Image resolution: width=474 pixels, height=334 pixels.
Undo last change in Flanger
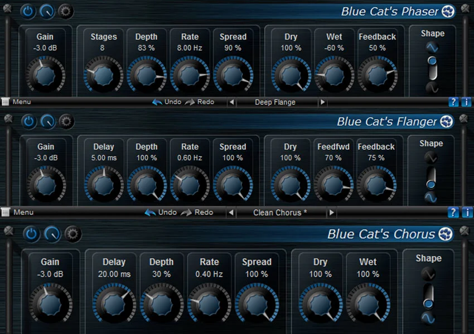pyautogui.click(x=161, y=213)
